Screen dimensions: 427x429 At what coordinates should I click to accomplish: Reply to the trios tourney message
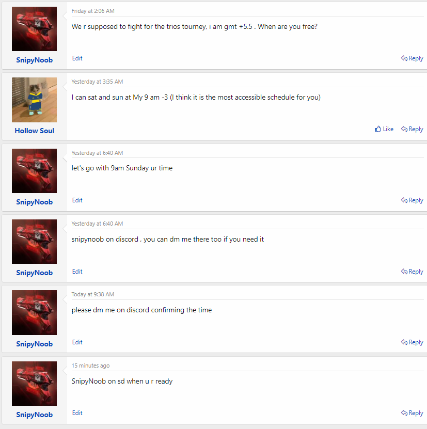coord(412,58)
